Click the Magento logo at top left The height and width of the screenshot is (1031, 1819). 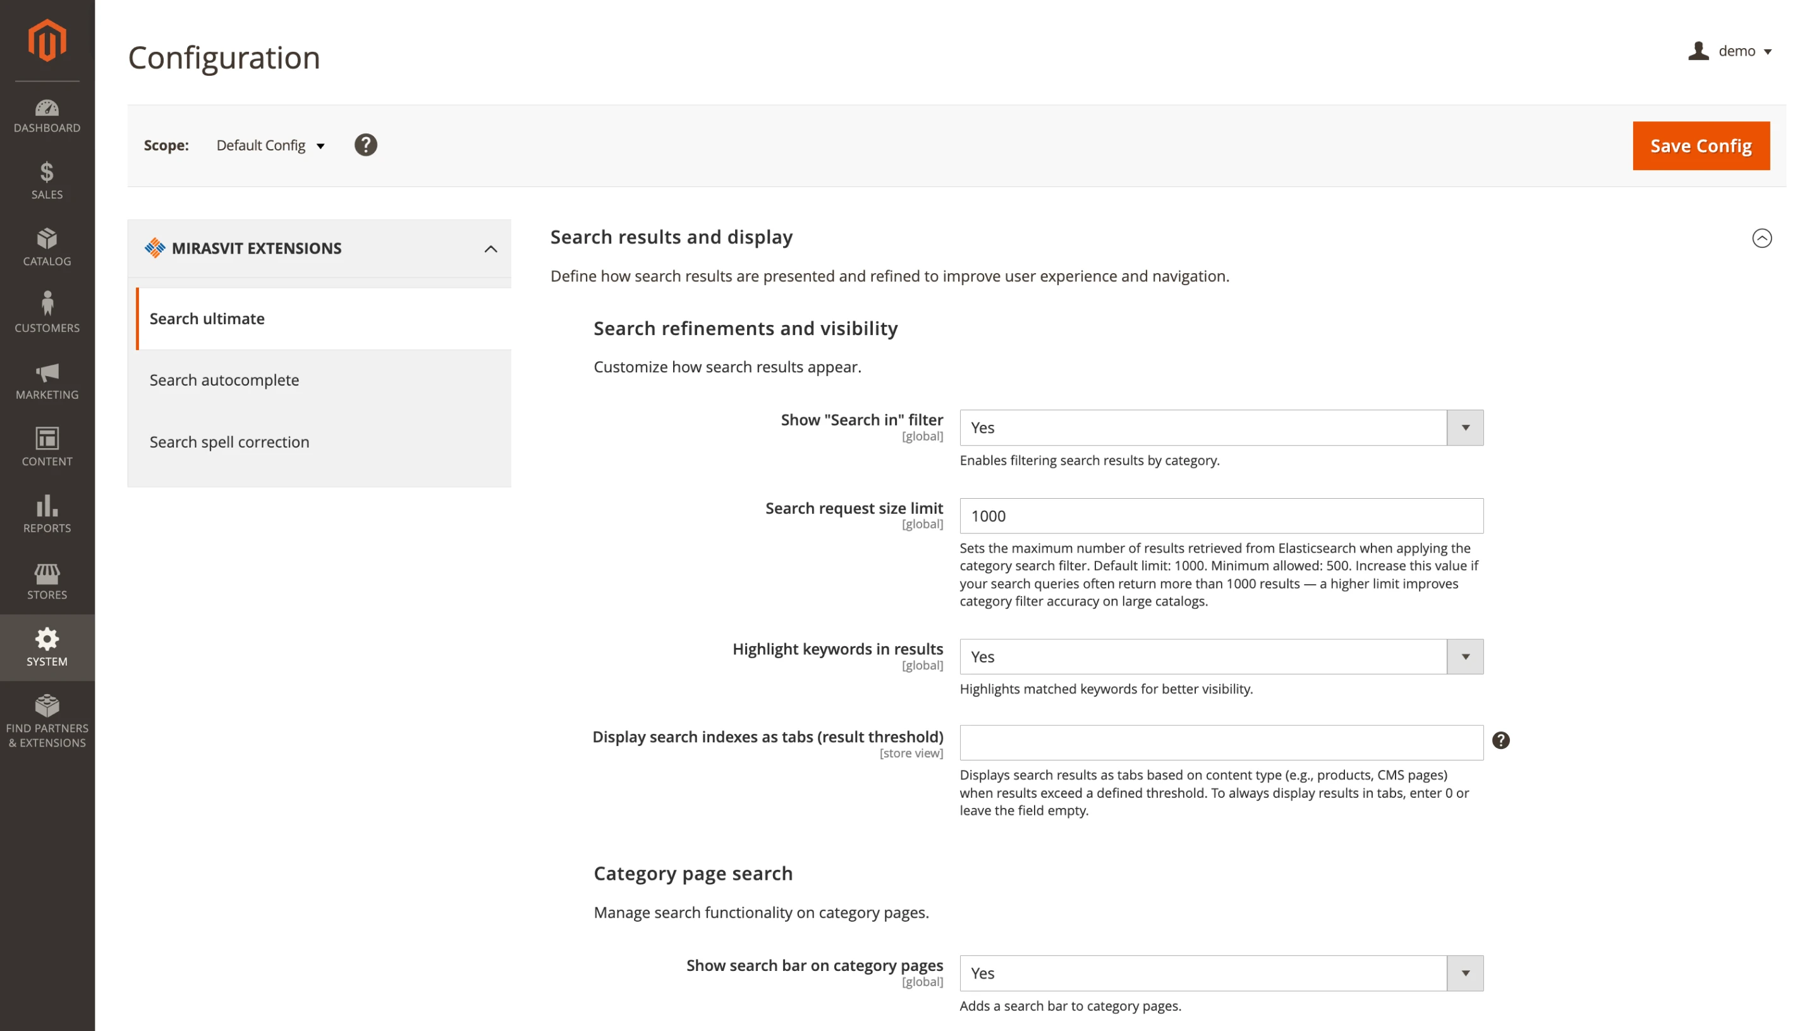point(47,40)
